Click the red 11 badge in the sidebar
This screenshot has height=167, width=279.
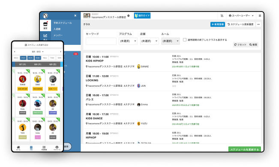pyautogui.click(x=75, y=54)
